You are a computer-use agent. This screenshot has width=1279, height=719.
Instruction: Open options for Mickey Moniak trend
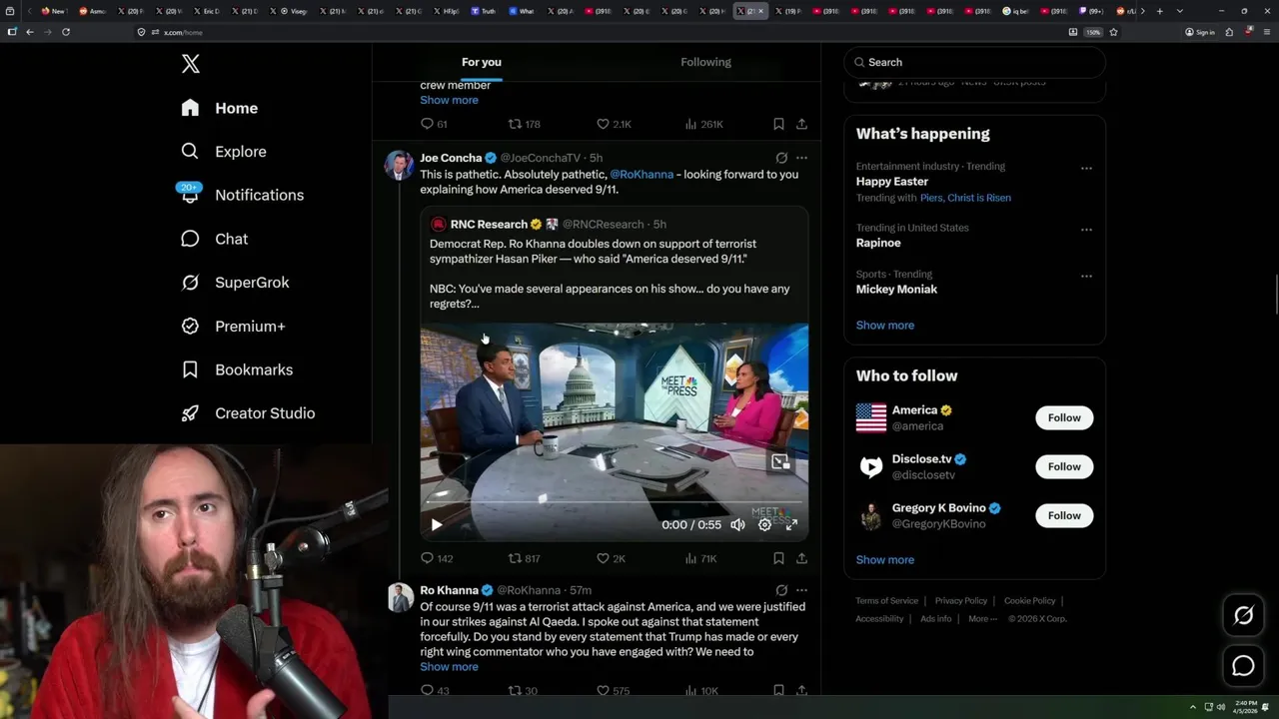point(1086,276)
